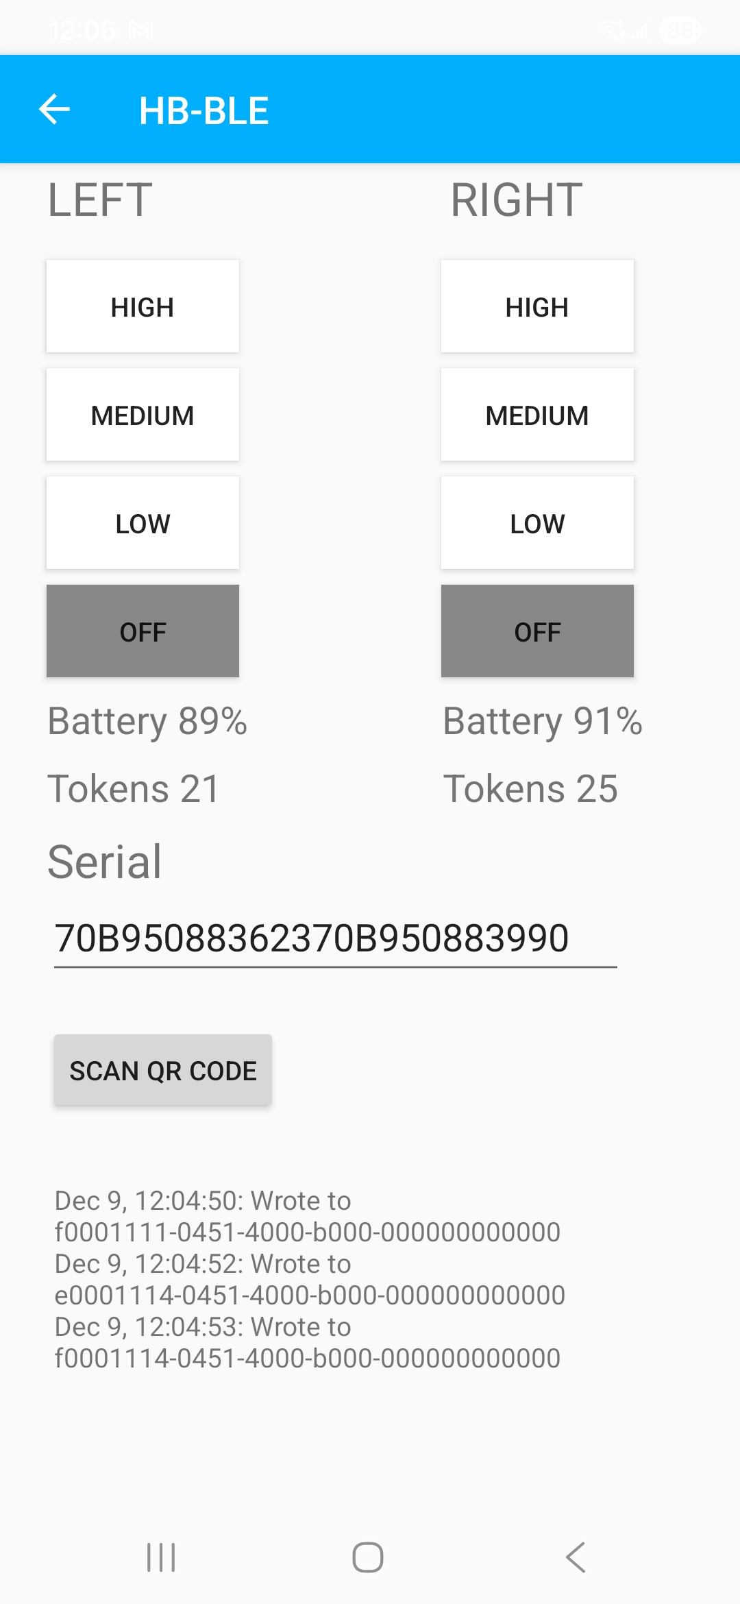This screenshot has width=740, height=1604.
Task: Tap the Wi-Fi status icon
Action: [610, 30]
